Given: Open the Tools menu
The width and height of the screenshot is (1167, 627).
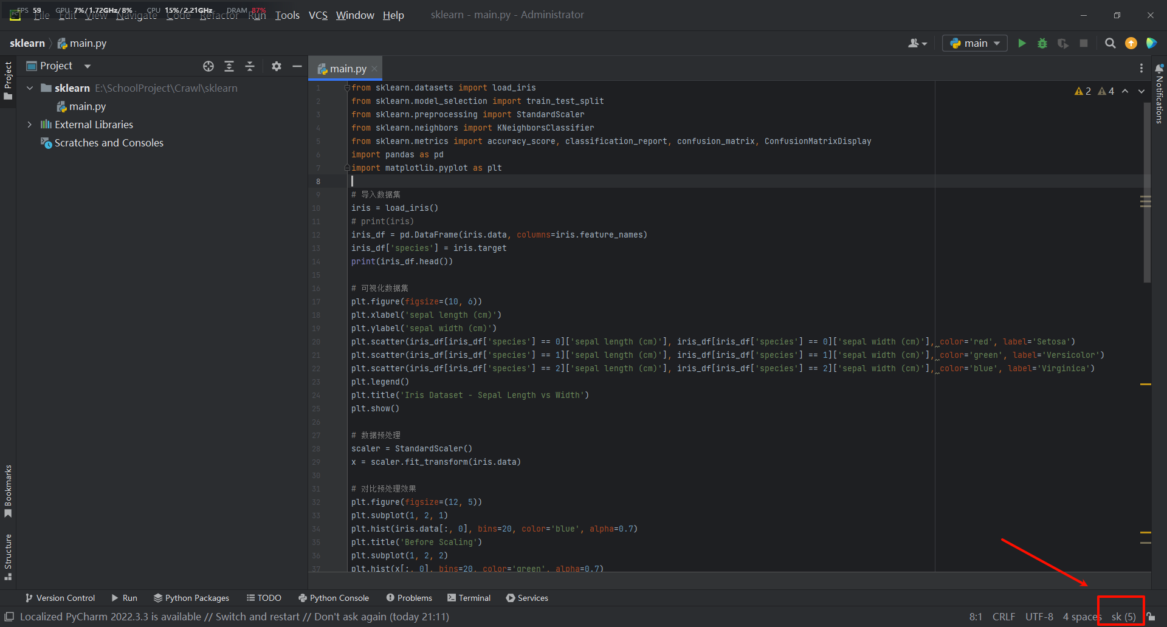Looking at the screenshot, I should pos(287,15).
